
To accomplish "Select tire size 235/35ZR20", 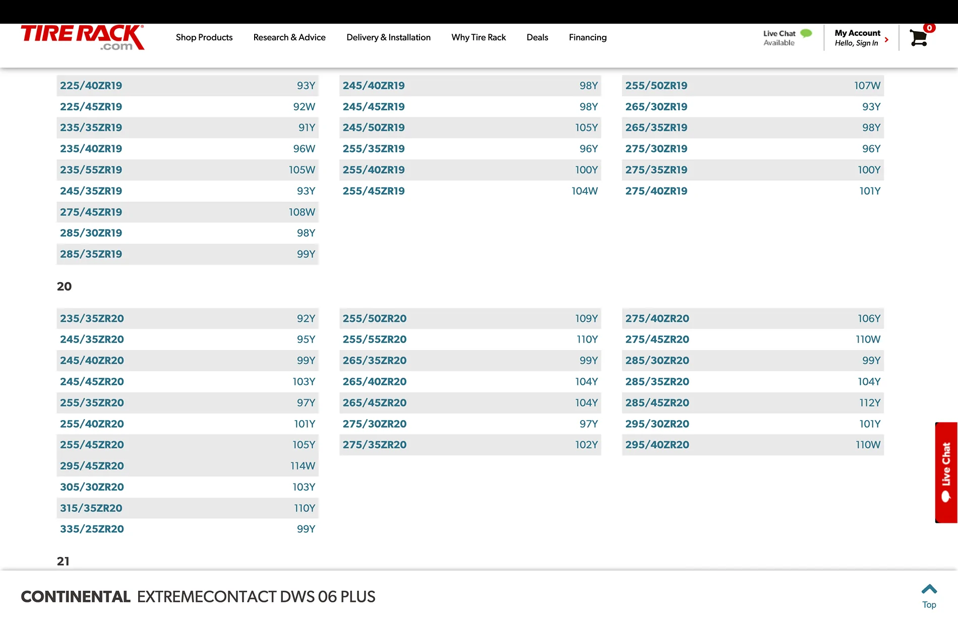I will pos(188,319).
